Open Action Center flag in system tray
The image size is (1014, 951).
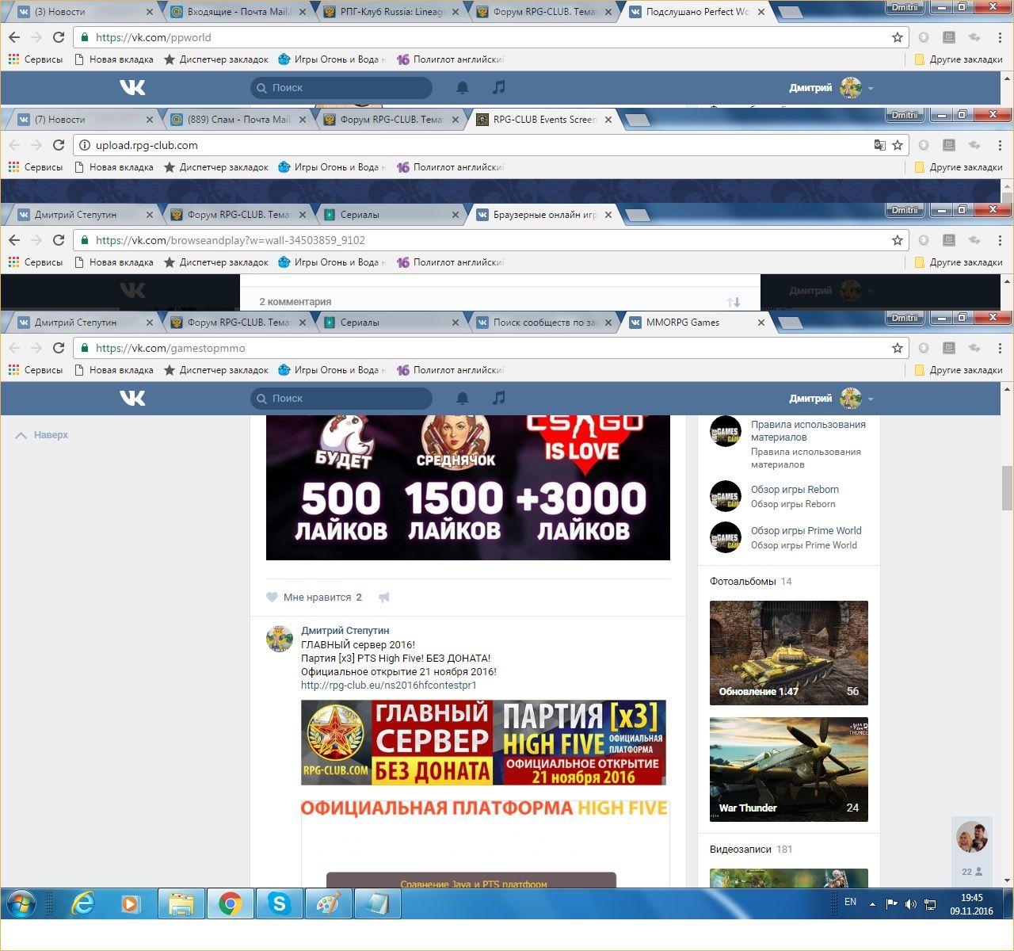tap(892, 904)
